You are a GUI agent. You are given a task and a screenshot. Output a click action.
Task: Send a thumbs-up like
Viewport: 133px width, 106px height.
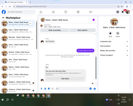95,89
